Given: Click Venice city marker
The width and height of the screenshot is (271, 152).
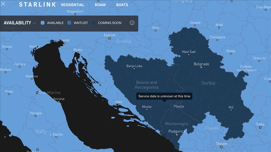Looking at the screenshot, I should click(35, 49).
